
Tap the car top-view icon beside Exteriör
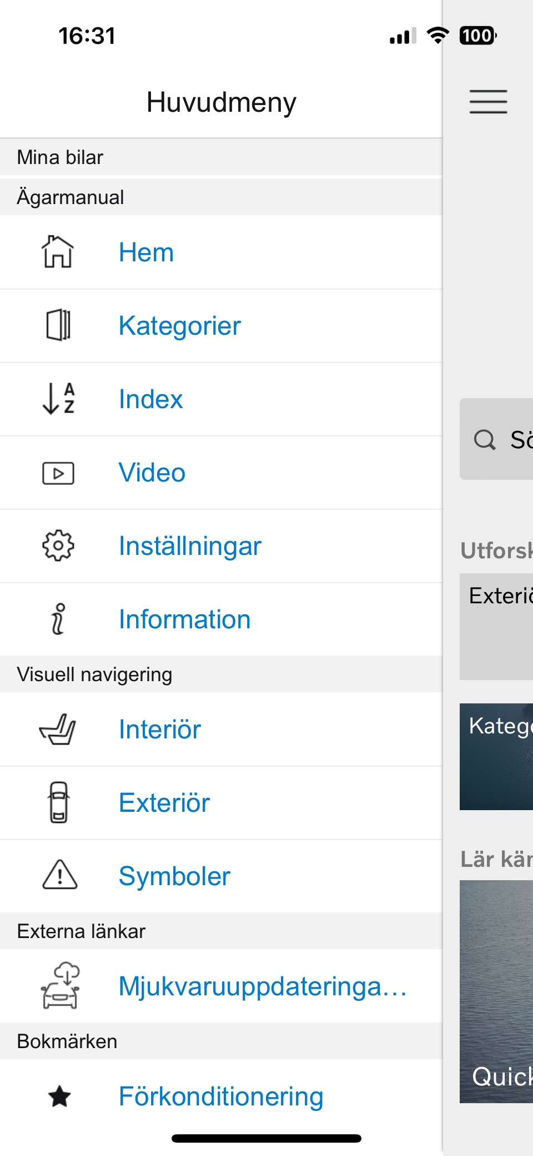(58, 802)
